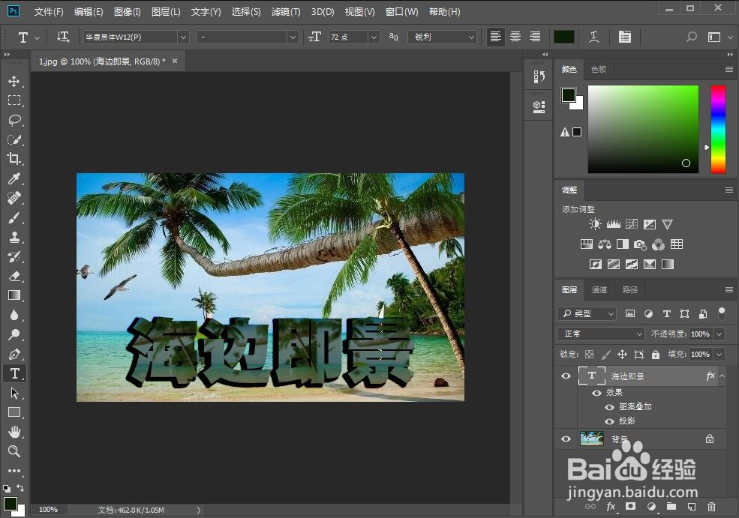The width and height of the screenshot is (739, 518).
Task: Toggle text orientation in options bar
Action: (63, 37)
